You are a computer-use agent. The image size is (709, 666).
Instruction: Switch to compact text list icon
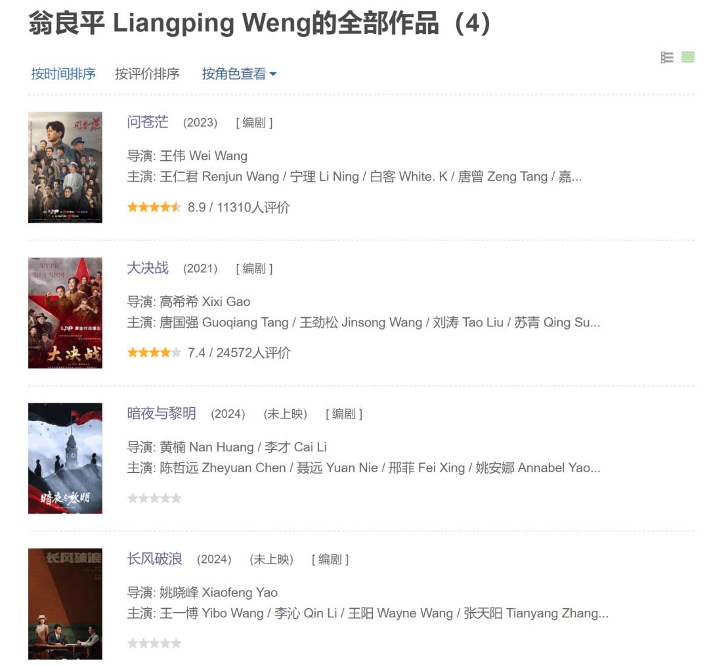[688, 57]
